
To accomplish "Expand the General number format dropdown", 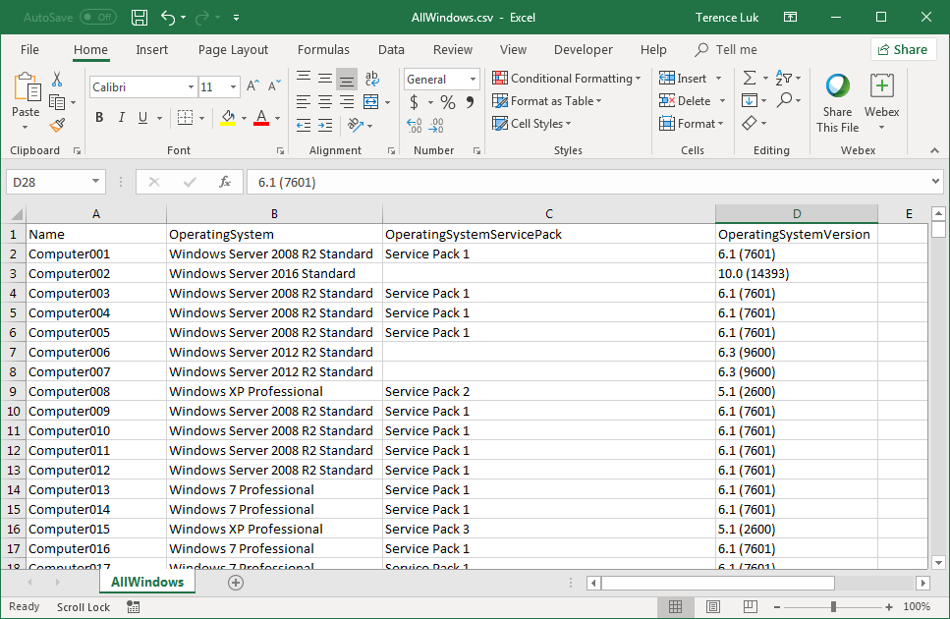I will tap(473, 80).
